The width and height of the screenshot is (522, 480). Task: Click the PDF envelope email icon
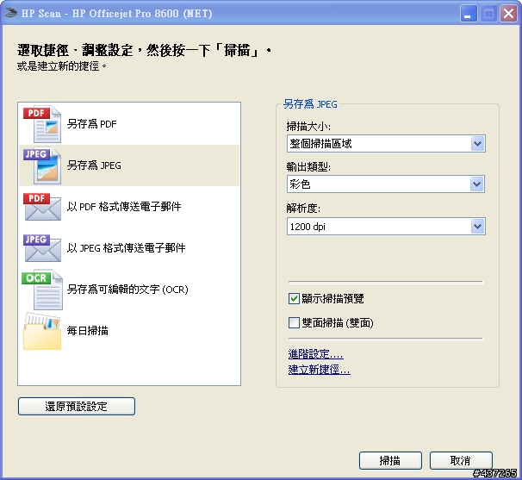(x=42, y=207)
